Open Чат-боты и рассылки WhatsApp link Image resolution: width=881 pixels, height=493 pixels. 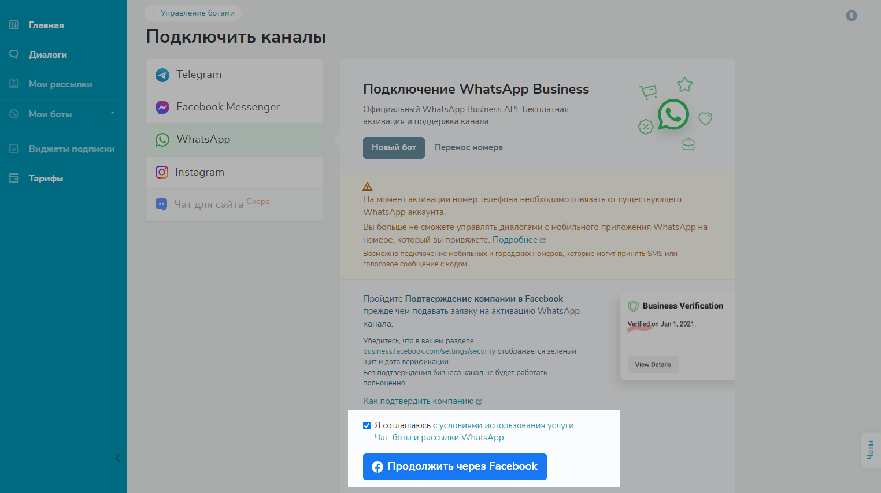point(439,438)
